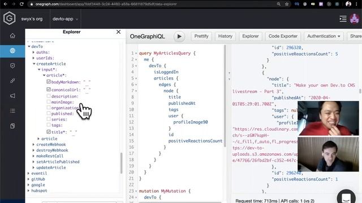The width and height of the screenshot is (362, 203).
Task: Expand the gitHub node
Action: click(29, 179)
